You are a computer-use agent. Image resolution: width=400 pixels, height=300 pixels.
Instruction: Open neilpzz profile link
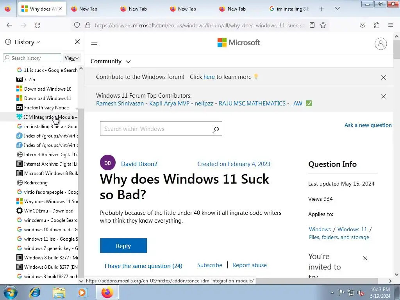click(x=204, y=103)
